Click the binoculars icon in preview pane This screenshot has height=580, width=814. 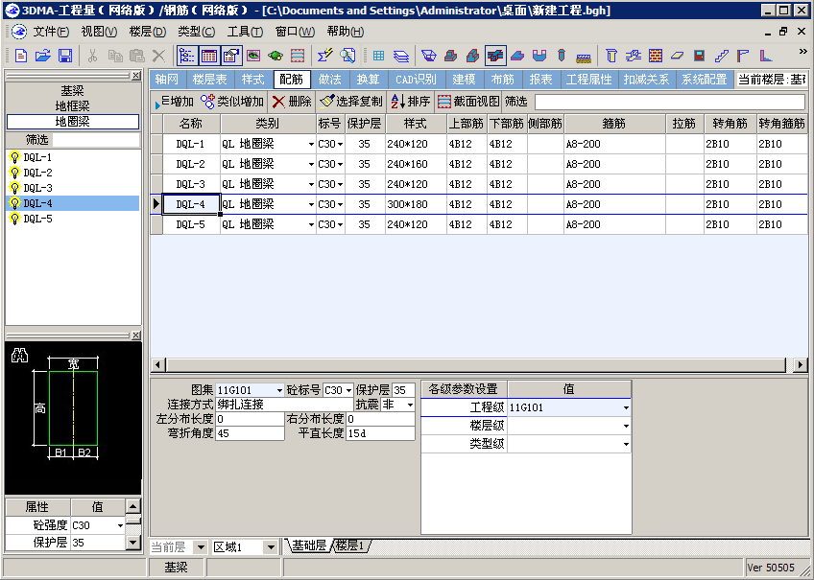point(18,356)
